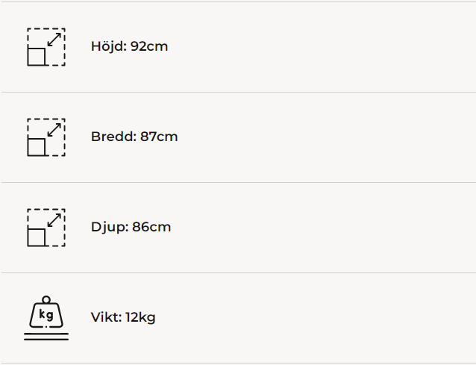The image size is (476, 365).
Task: Click the 87cm width value
Action: pyautogui.click(x=159, y=137)
